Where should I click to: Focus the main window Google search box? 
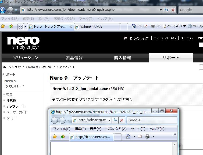pyautogui.click(x=191, y=10)
